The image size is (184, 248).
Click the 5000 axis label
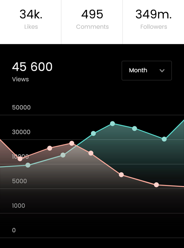coord(20,181)
